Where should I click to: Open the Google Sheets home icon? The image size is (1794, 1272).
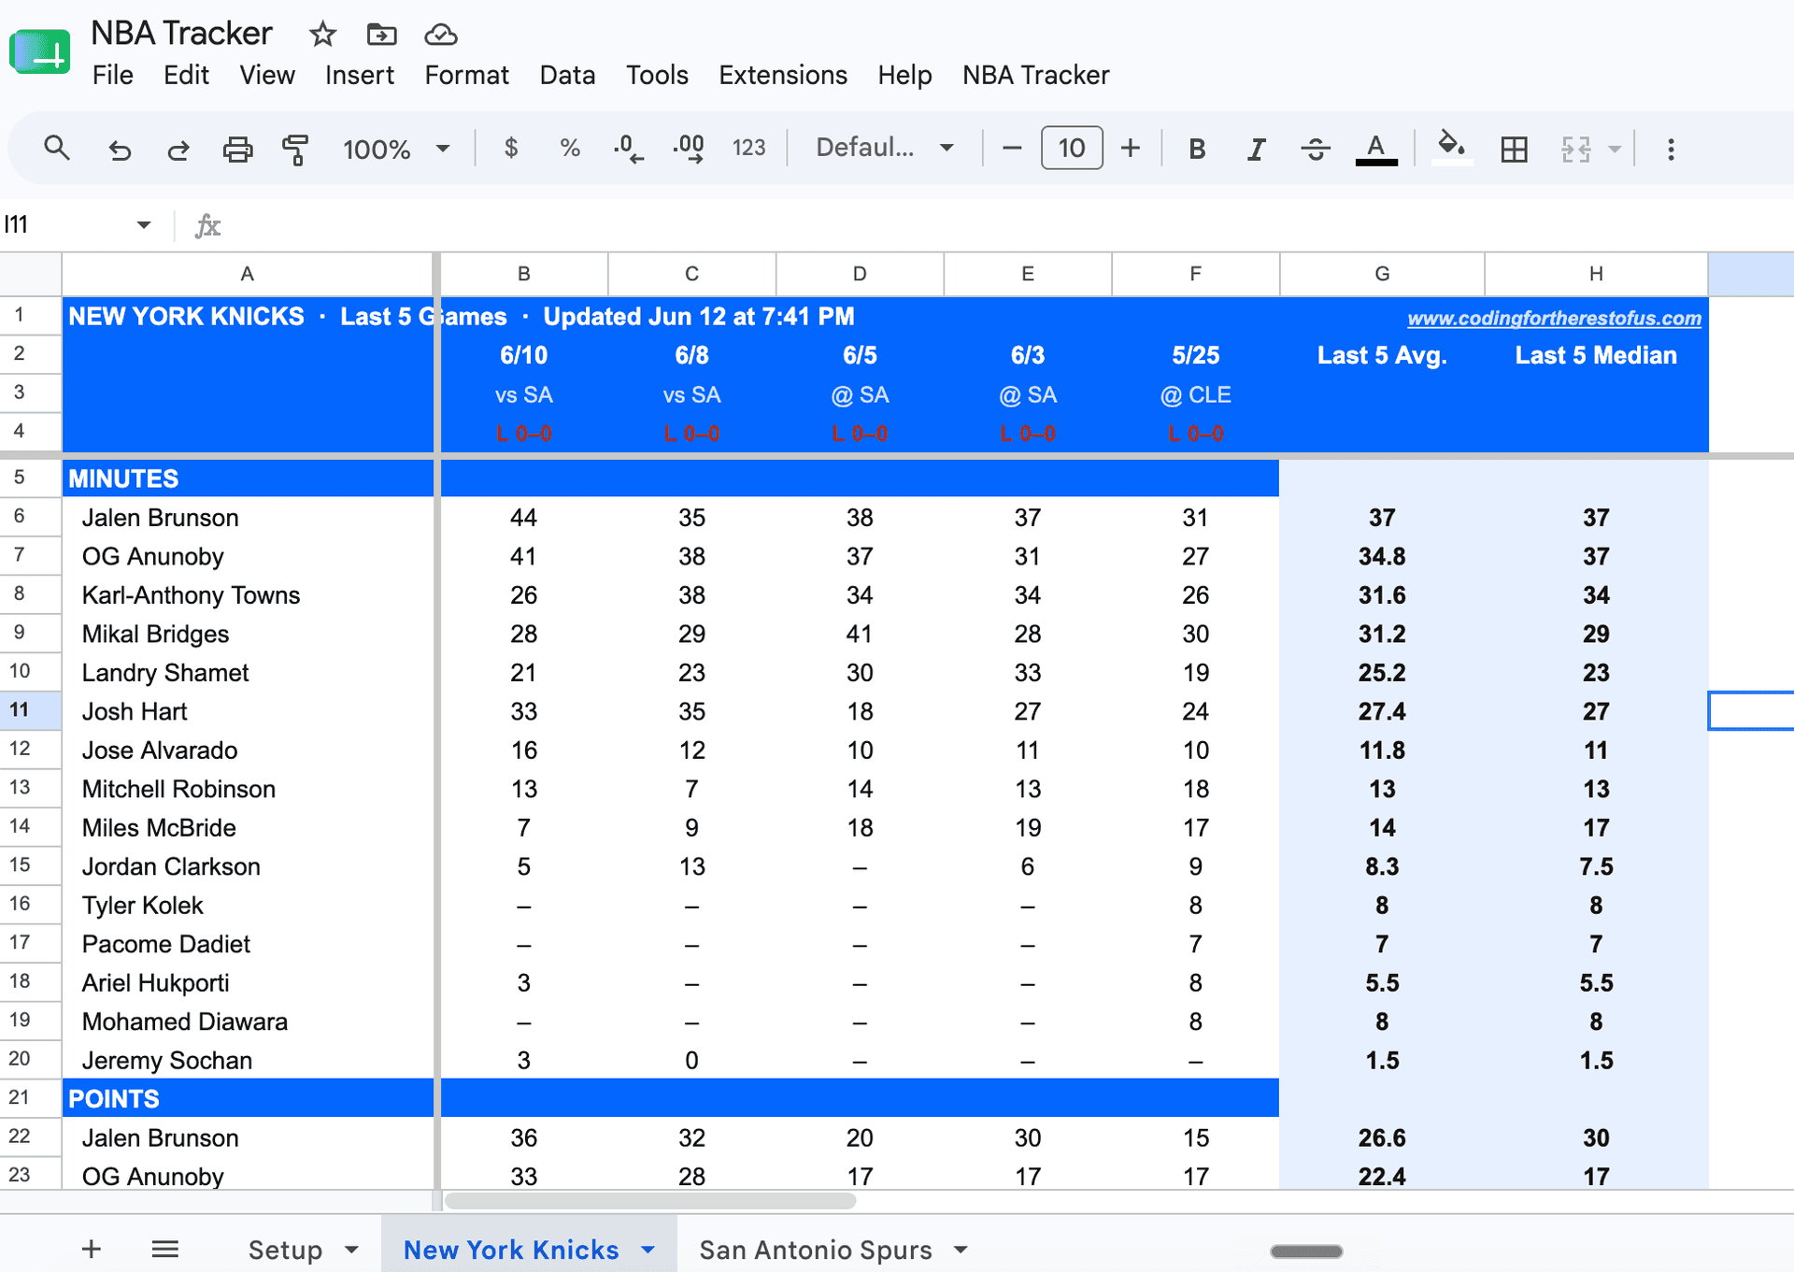[x=39, y=52]
